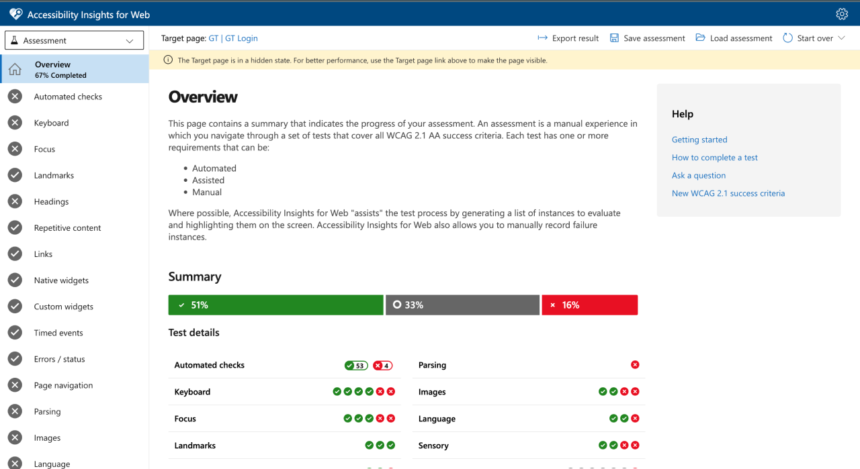
Task: Click the Start over refresh icon
Action: click(787, 38)
